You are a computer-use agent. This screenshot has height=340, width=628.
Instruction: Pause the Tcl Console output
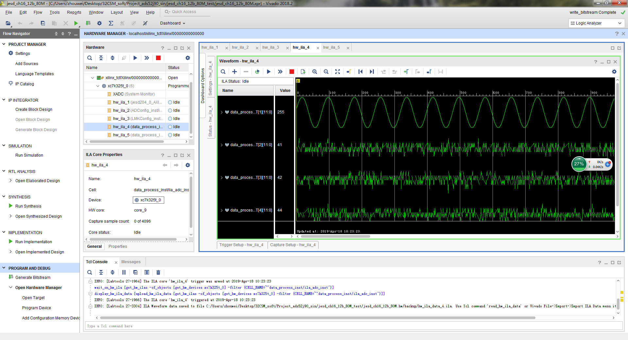tap(124, 272)
